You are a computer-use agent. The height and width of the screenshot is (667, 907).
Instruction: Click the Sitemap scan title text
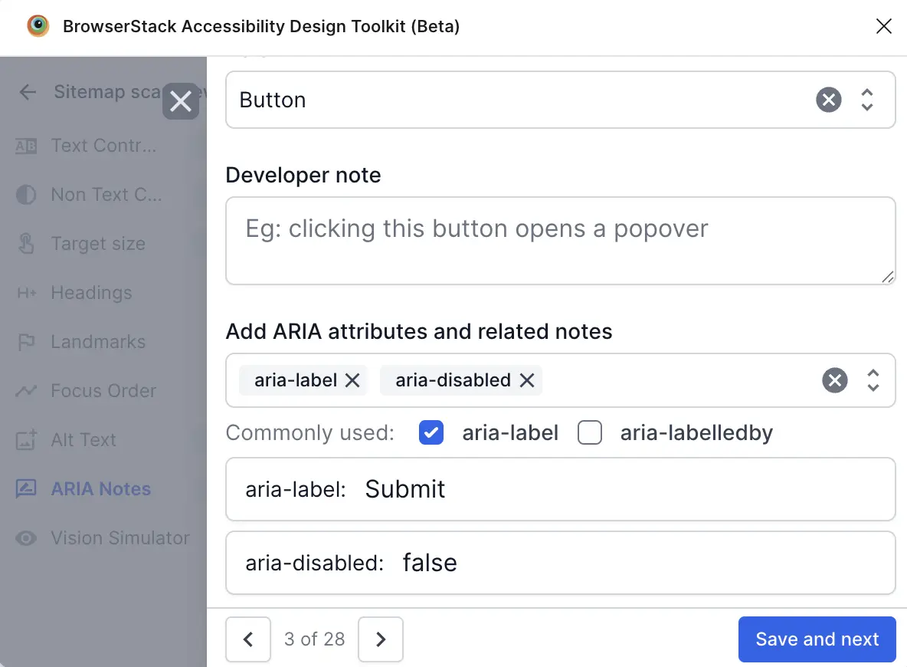click(x=107, y=91)
